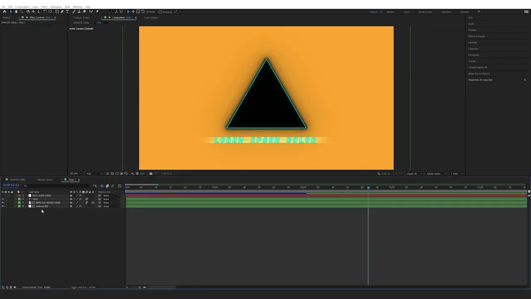Click the current time indicator in the timeline ruler
The image size is (531, 299).
tap(368, 188)
